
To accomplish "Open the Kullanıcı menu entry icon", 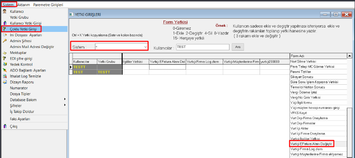I will [x=4, y=11].
